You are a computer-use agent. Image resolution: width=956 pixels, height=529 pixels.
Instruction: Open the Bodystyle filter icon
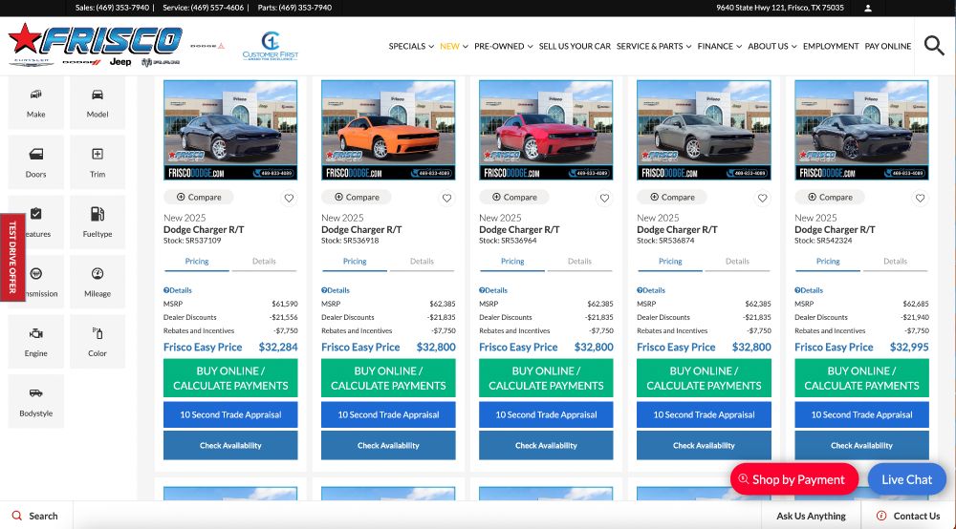[x=36, y=393]
